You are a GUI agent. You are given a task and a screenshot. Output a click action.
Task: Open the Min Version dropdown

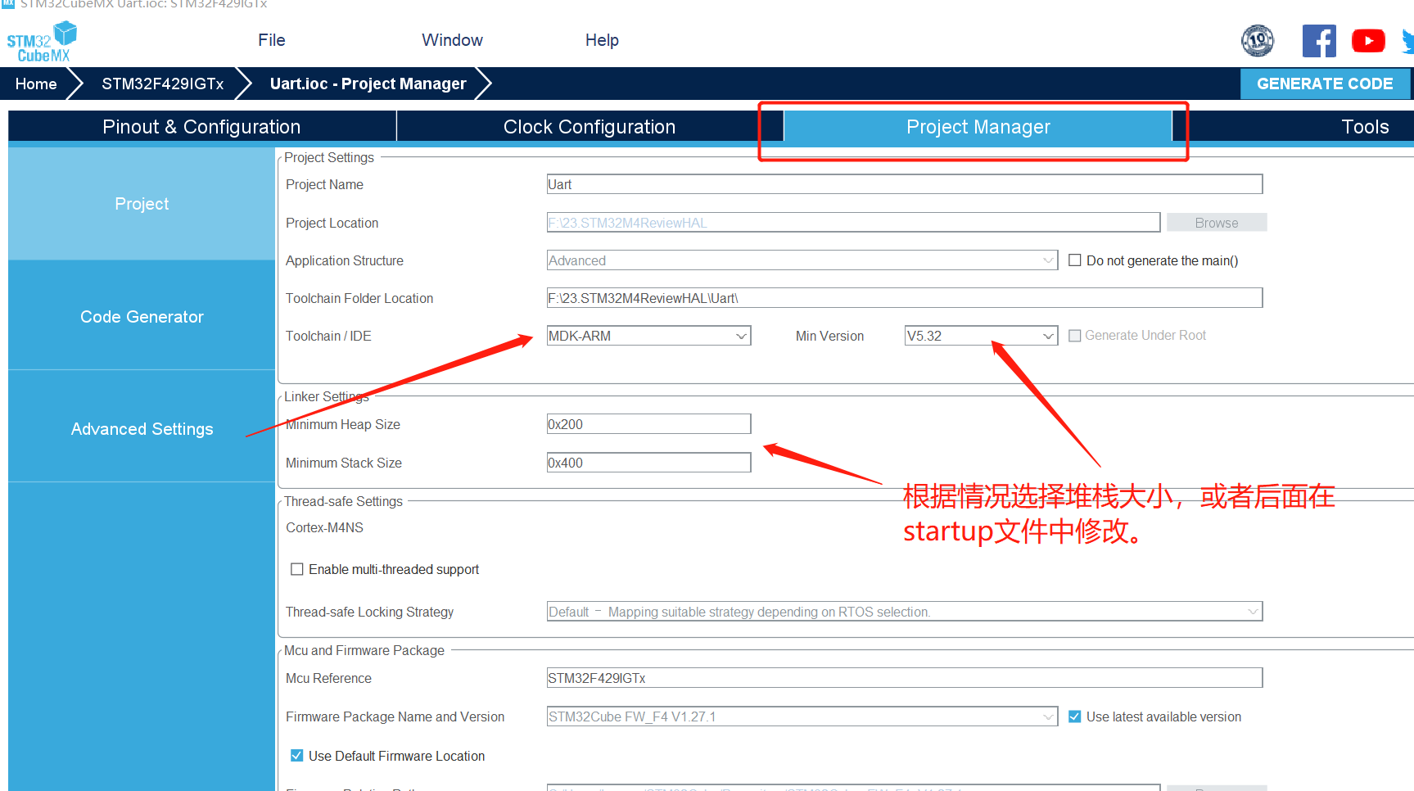[x=981, y=336]
